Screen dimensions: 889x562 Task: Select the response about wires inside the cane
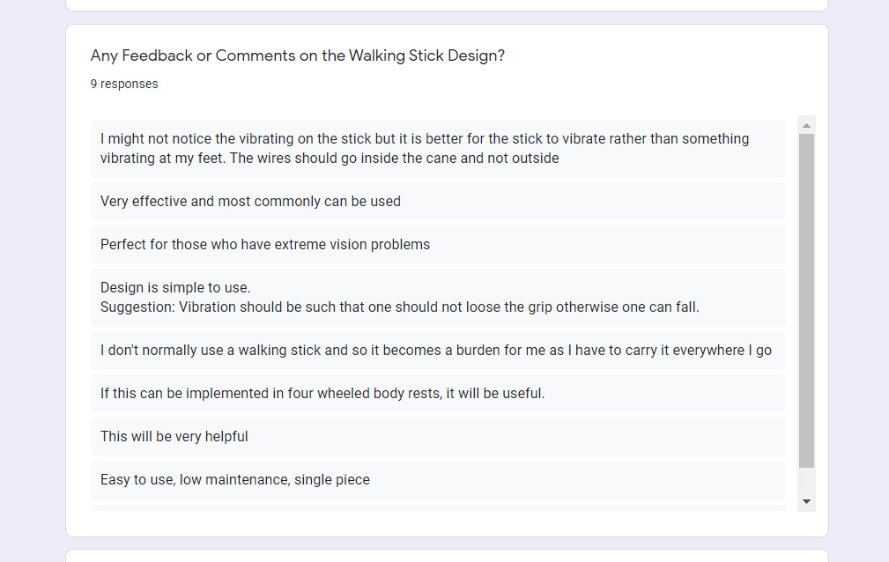coord(438,149)
